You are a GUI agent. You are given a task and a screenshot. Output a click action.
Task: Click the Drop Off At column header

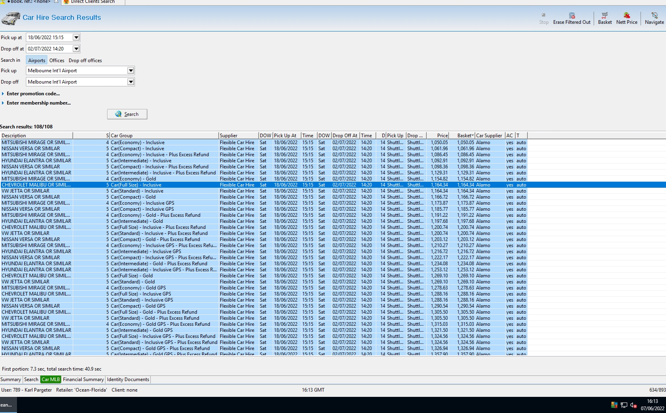coord(346,136)
